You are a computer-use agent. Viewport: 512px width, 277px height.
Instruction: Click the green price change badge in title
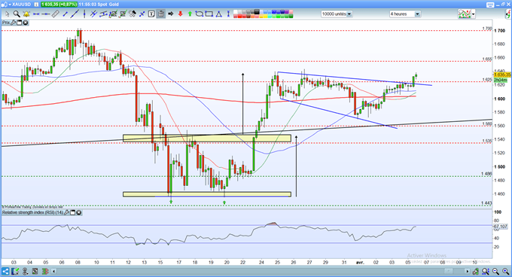pos(59,5)
